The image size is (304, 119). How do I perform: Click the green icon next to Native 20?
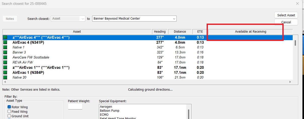pos(5,77)
